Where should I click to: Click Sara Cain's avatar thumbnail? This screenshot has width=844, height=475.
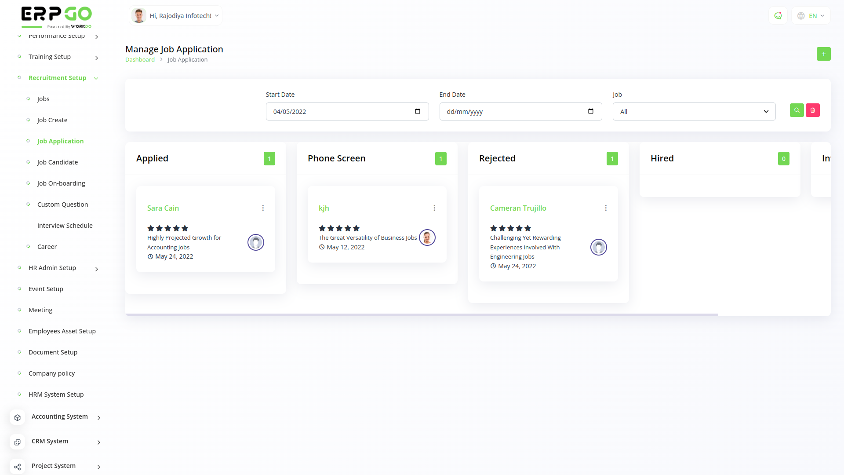tap(255, 242)
